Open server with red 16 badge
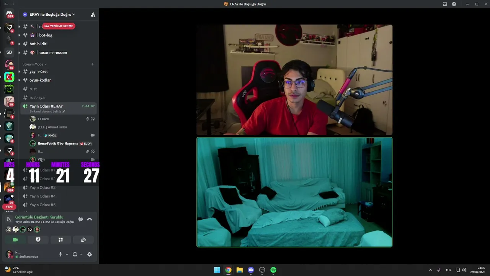The height and width of the screenshot is (276, 490). point(9,64)
